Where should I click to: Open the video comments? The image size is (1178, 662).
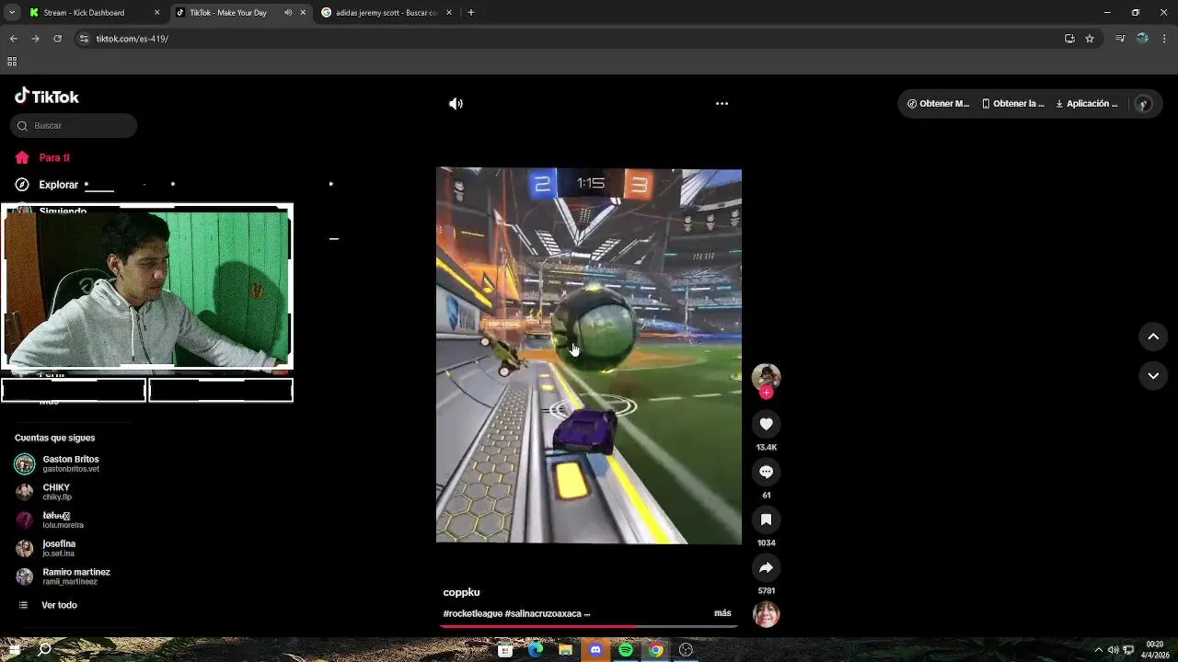(766, 472)
